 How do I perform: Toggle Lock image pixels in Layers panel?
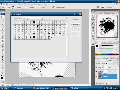[102, 63]
